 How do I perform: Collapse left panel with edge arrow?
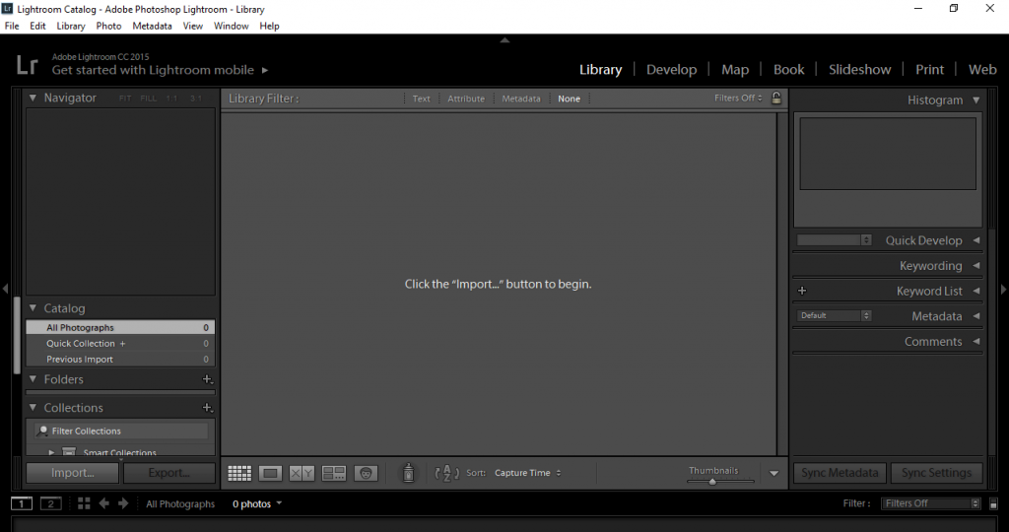click(x=5, y=289)
